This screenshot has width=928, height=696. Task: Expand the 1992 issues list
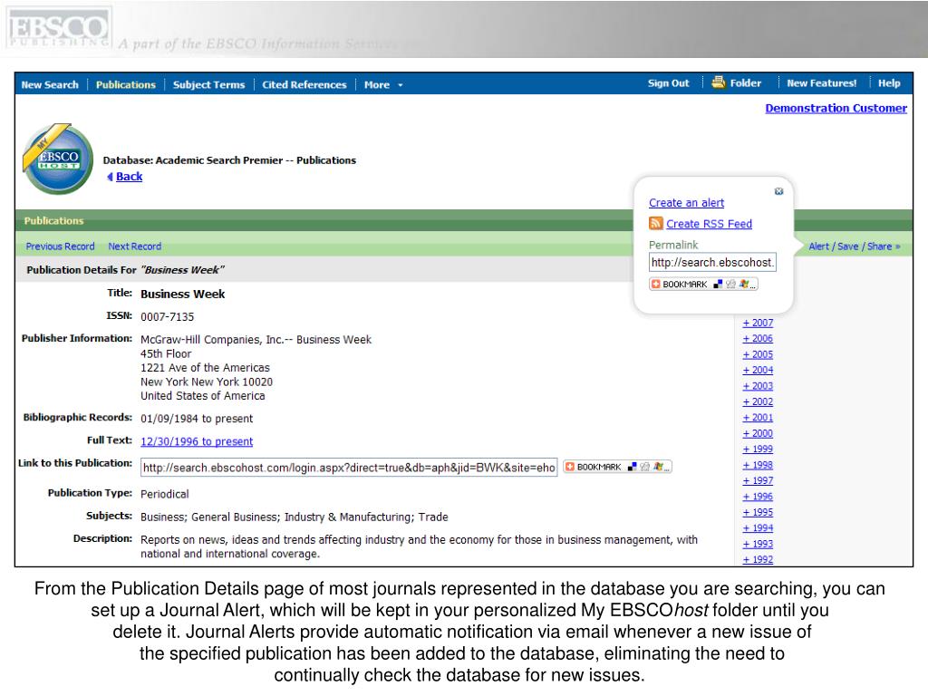pyautogui.click(x=758, y=560)
